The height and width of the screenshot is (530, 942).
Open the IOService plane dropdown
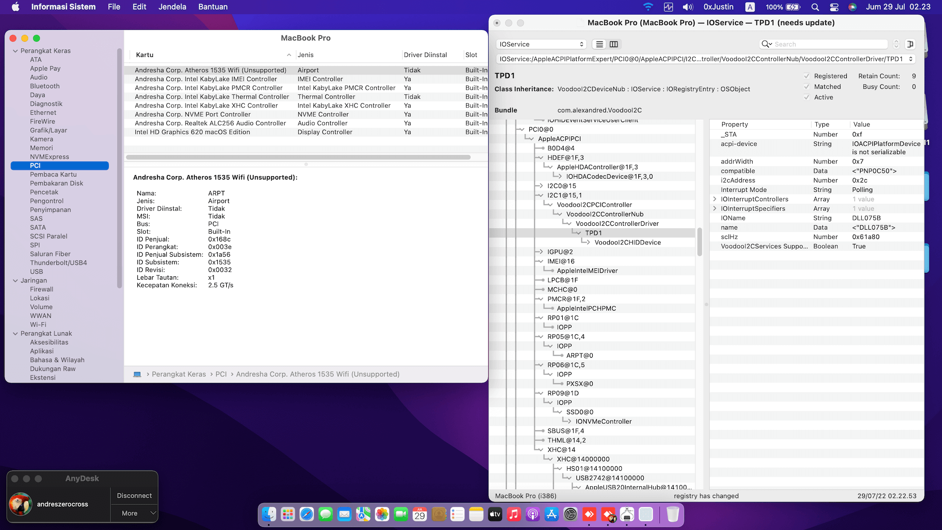coord(541,44)
